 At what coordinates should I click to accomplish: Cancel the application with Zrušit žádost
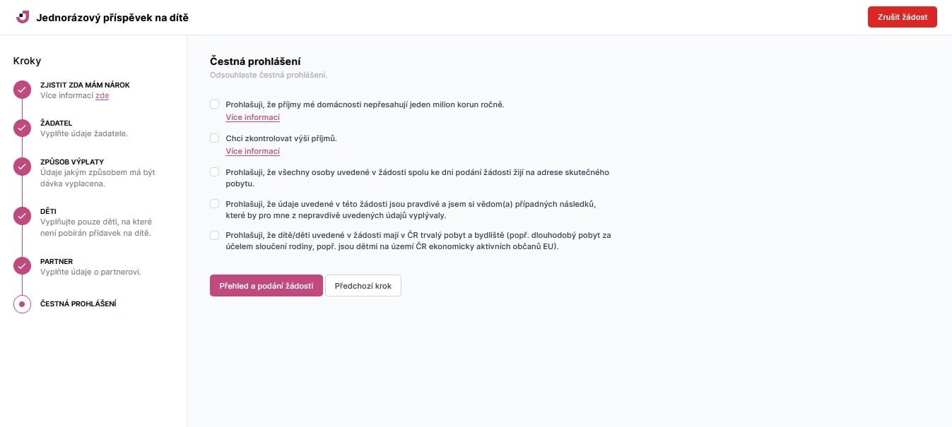pos(903,17)
